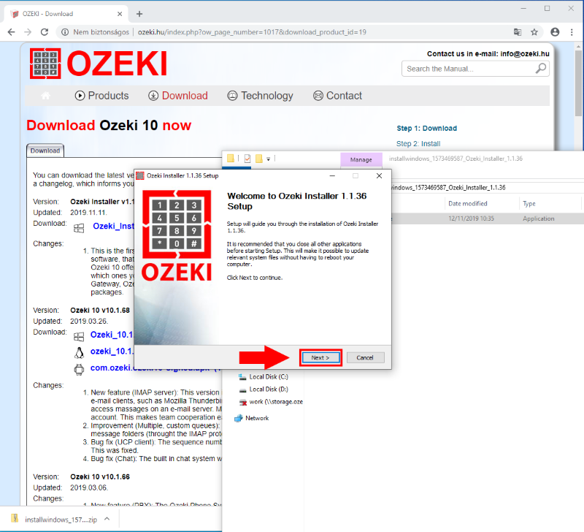Click the version text Ozeki 10 v10.1.68
This screenshot has width=584, height=532.
(100, 310)
